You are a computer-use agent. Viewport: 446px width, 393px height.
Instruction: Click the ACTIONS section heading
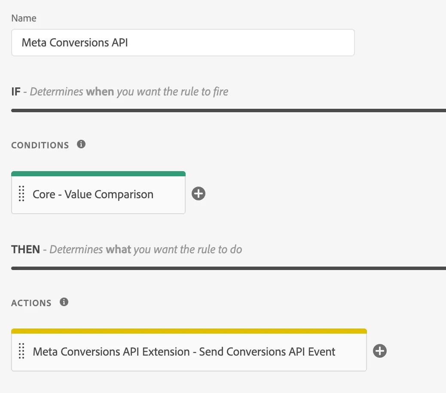(x=31, y=302)
